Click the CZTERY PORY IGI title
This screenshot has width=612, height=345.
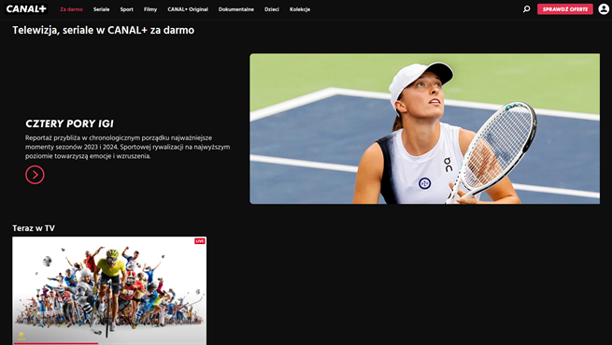pos(69,123)
